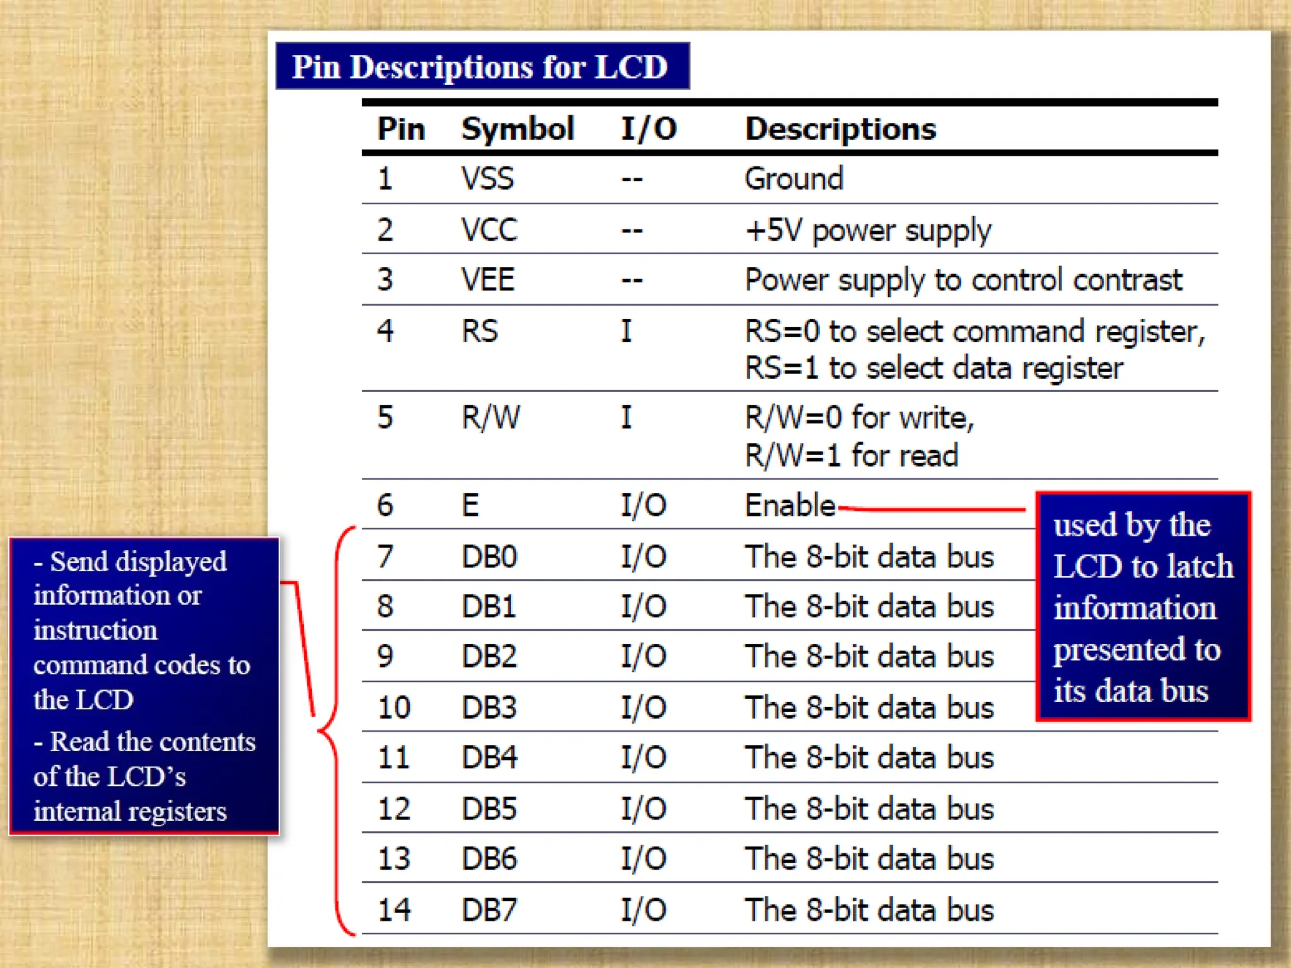The height and width of the screenshot is (968, 1291).
Task: Click the 'DB7' symbol cell
Action: [x=489, y=909]
